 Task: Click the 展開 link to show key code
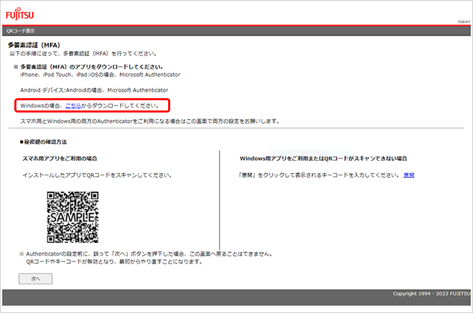pos(409,175)
